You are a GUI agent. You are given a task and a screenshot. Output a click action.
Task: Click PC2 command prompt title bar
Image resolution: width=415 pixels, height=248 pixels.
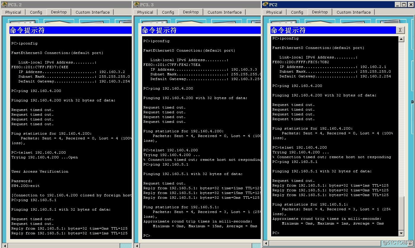[333, 30]
